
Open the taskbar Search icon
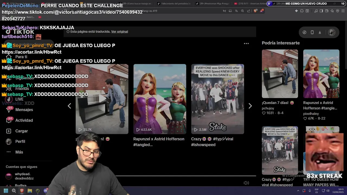14,191
